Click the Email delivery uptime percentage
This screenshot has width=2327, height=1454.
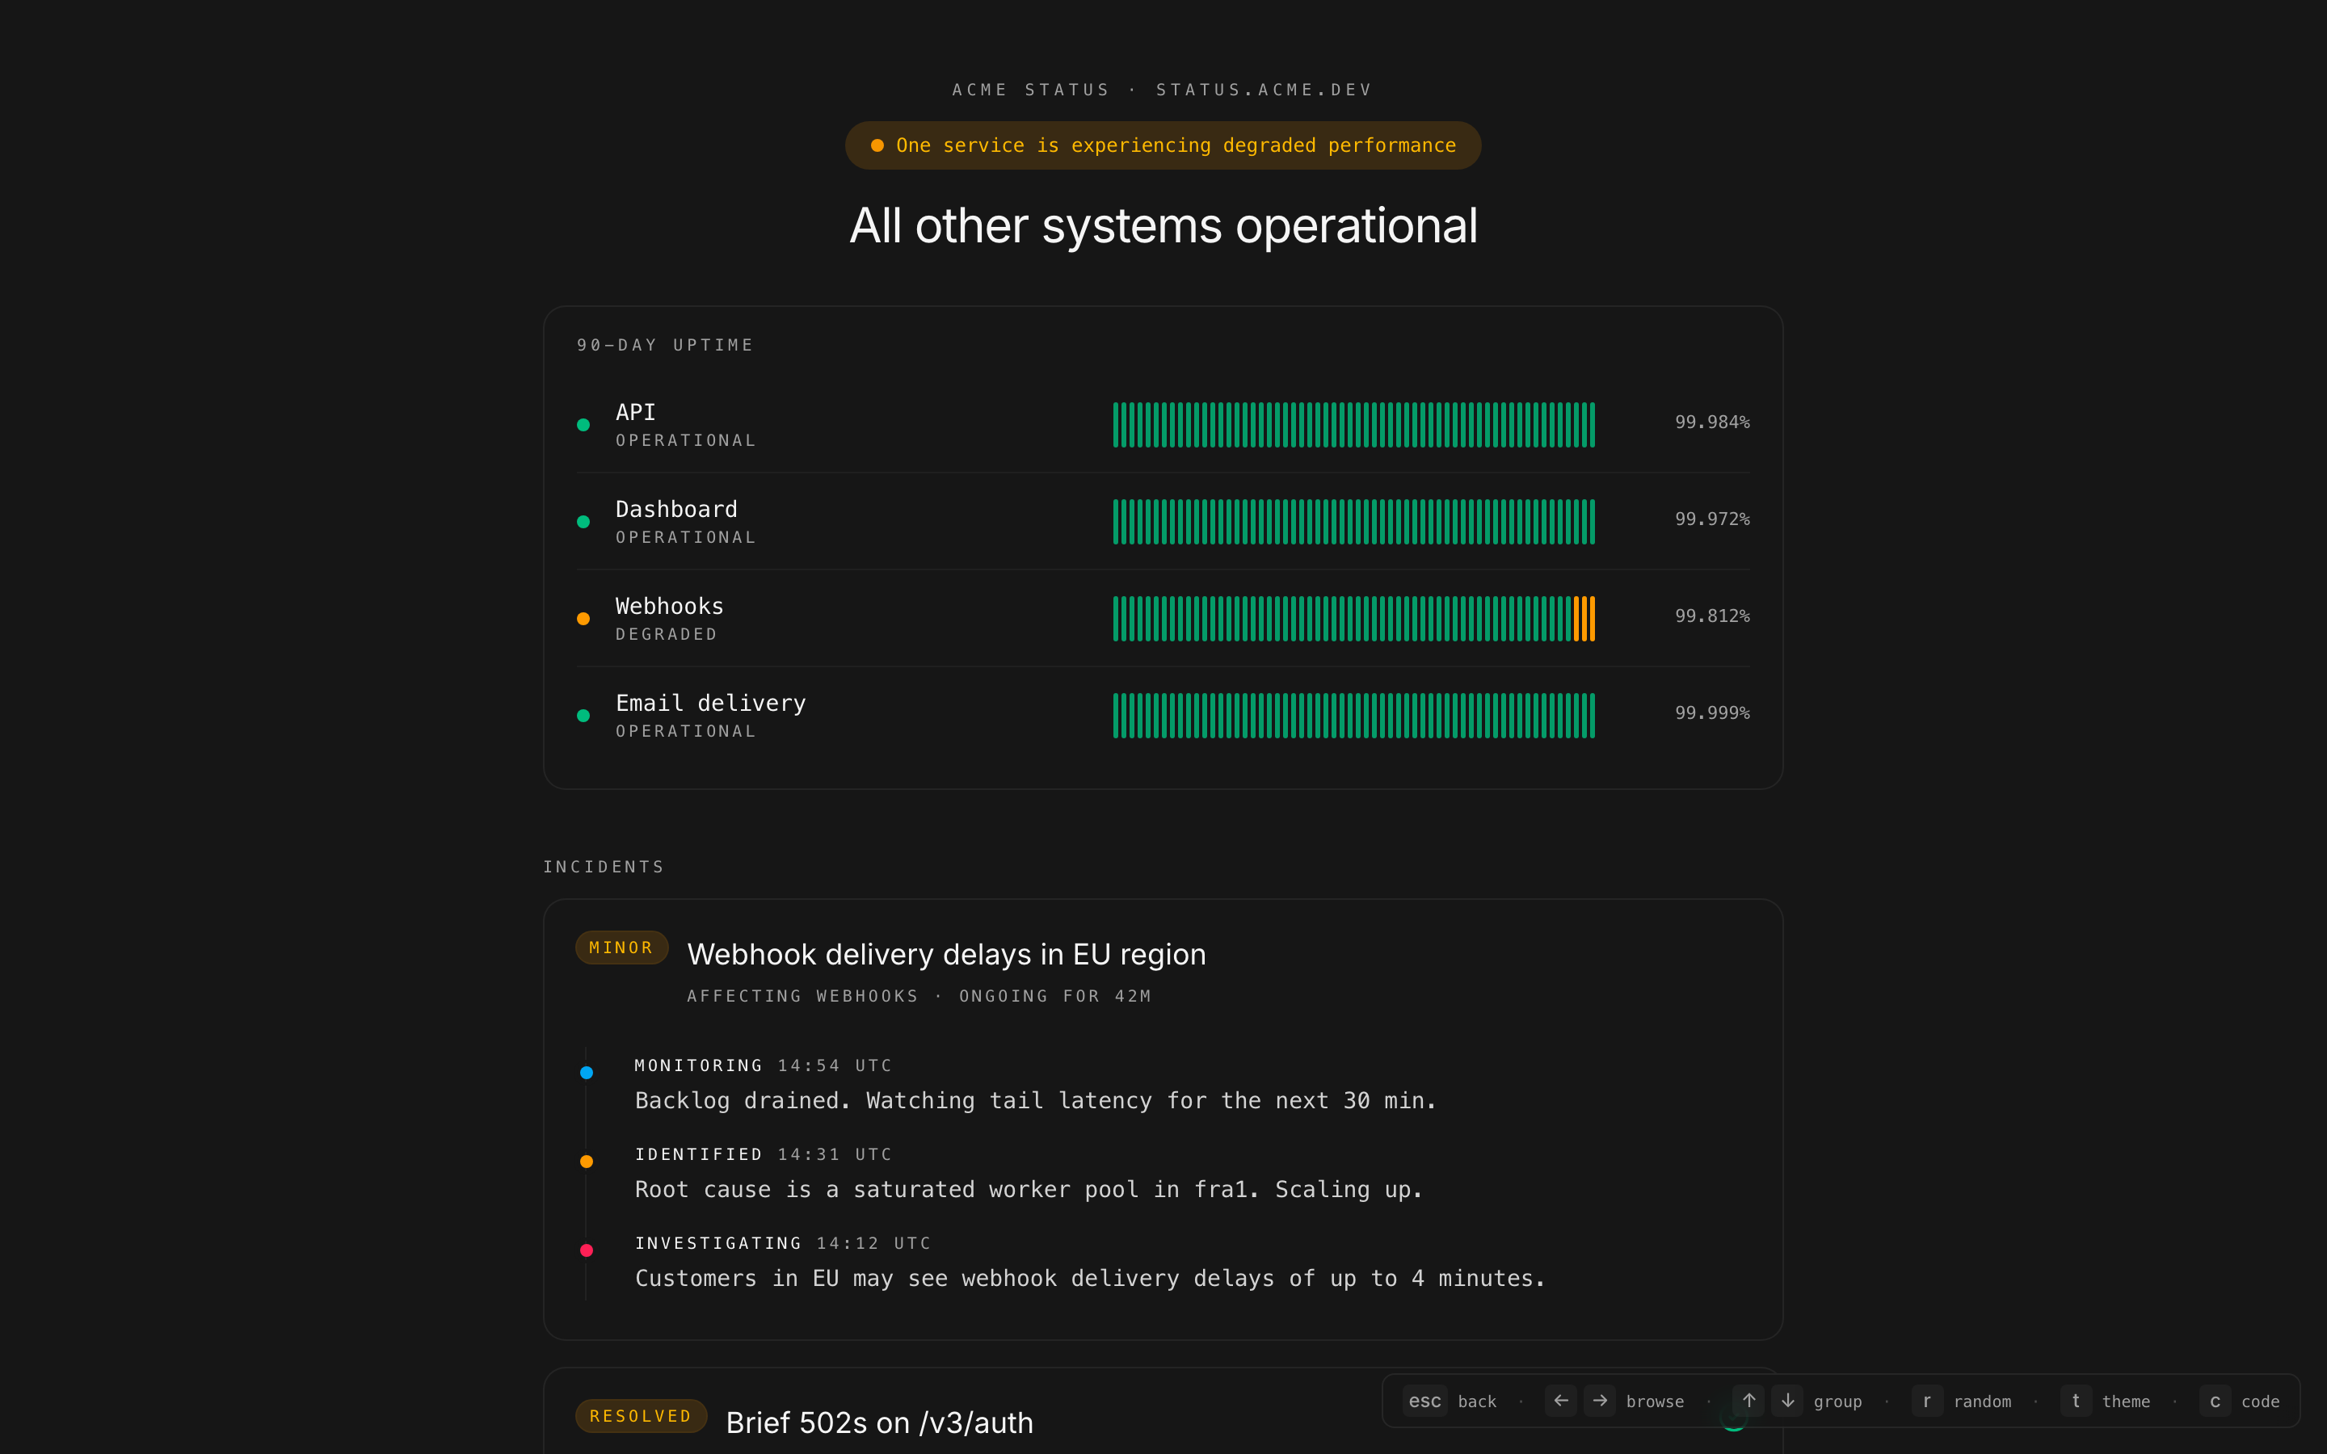tap(1711, 712)
